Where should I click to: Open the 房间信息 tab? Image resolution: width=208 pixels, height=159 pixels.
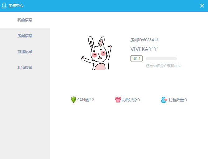(x=25, y=36)
